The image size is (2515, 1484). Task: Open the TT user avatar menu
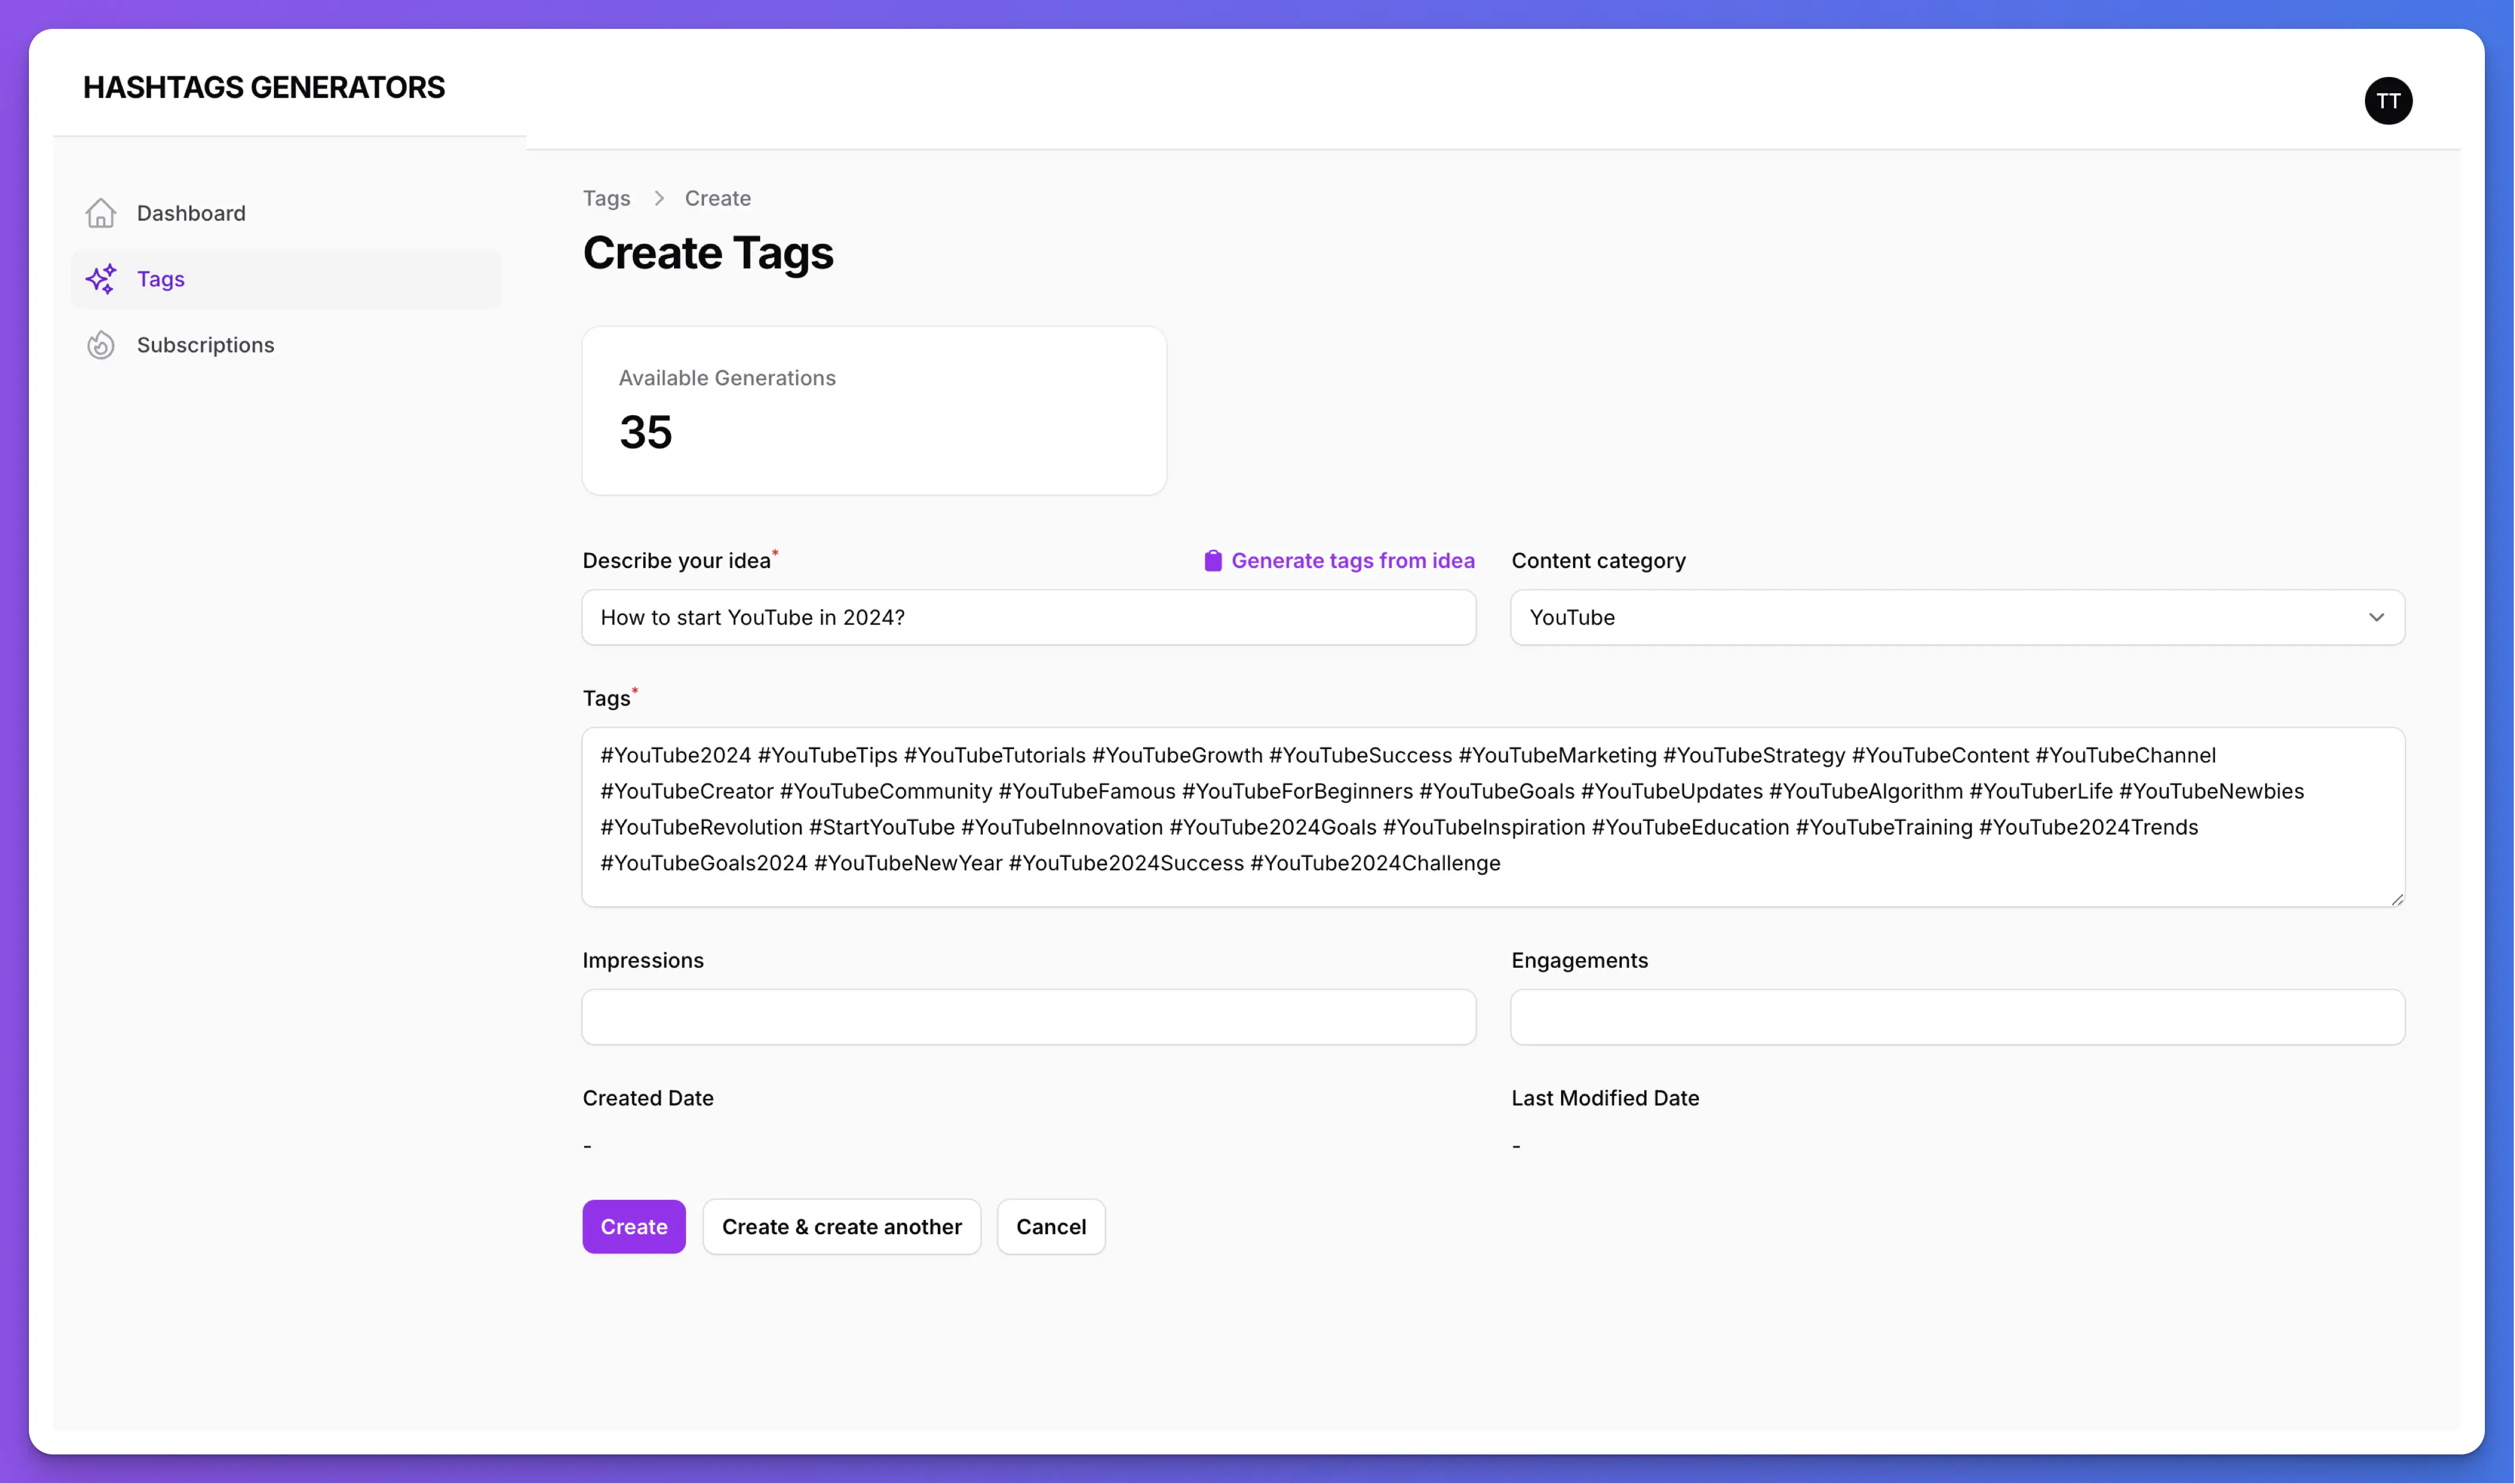tap(2388, 101)
